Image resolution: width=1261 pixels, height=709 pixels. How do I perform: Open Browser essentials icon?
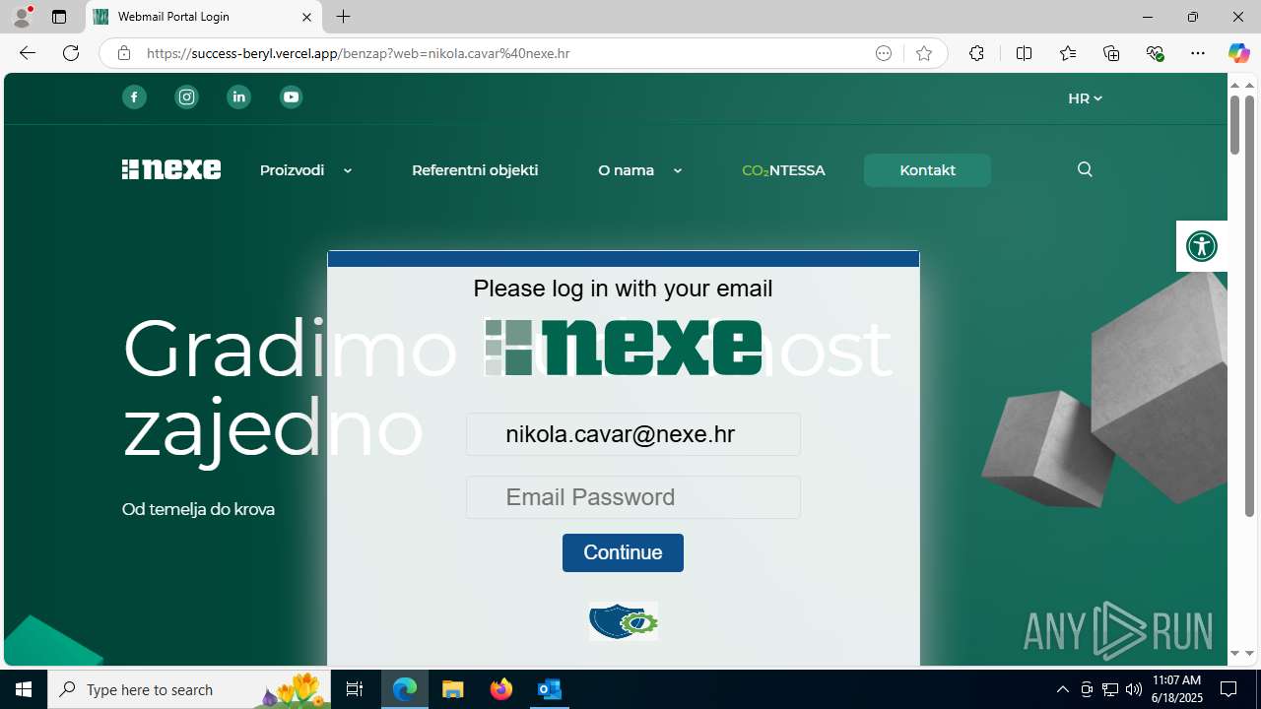pyautogui.click(x=1155, y=53)
